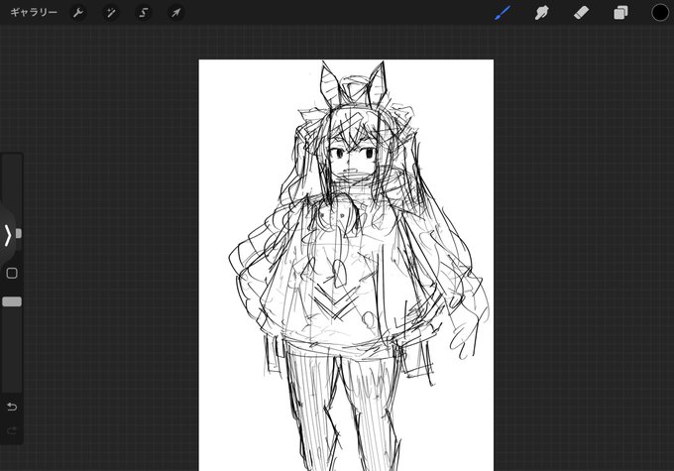Tap the Undo arrow in sidebar
This screenshot has width=674, height=471.
12,407
